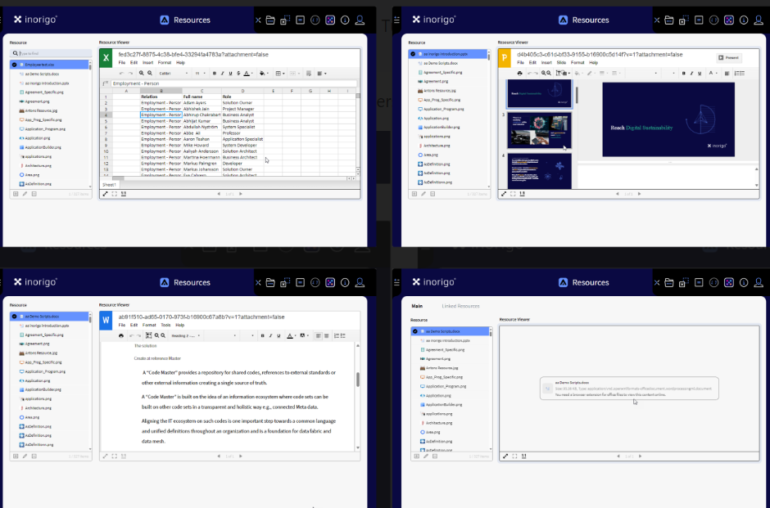Click the print icon in presentation toolbar
The height and width of the screenshot is (508, 770).
(519, 73)
